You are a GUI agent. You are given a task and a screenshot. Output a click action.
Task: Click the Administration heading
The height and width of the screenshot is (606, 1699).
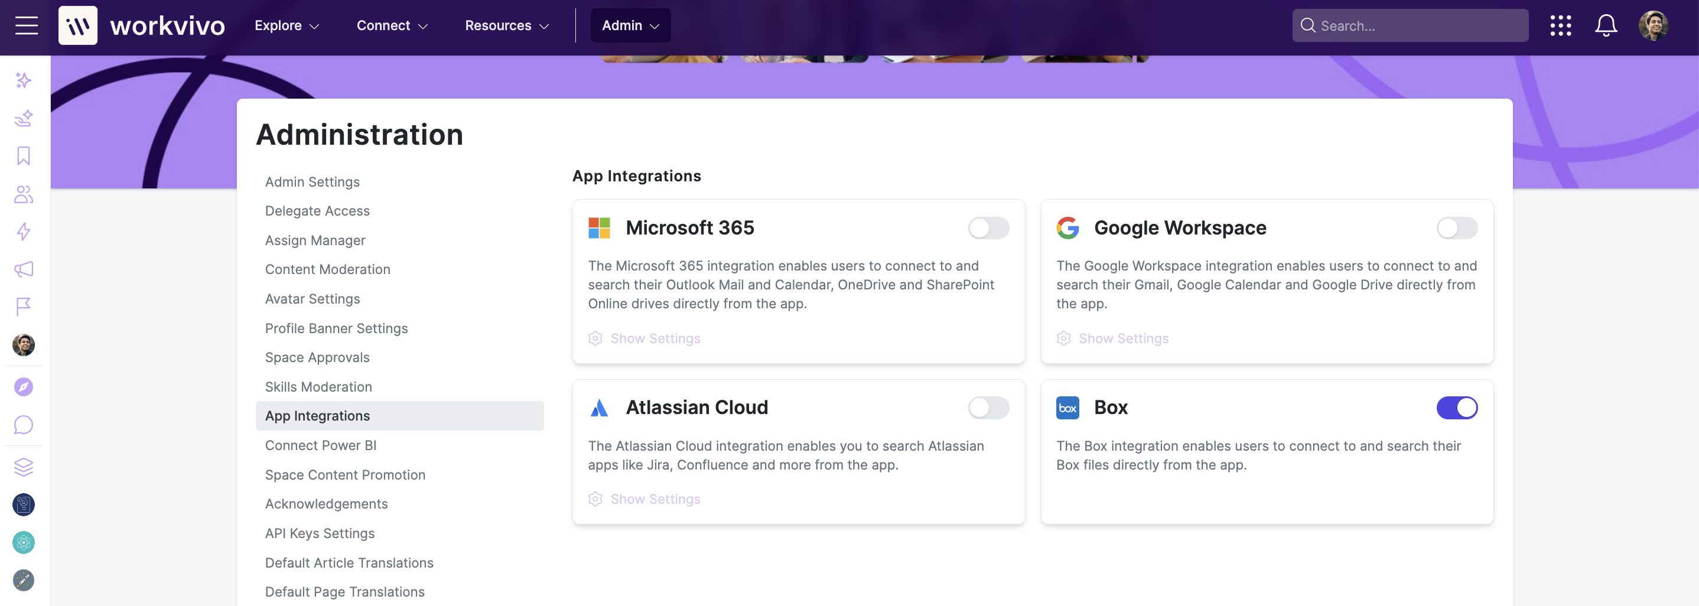359,135
